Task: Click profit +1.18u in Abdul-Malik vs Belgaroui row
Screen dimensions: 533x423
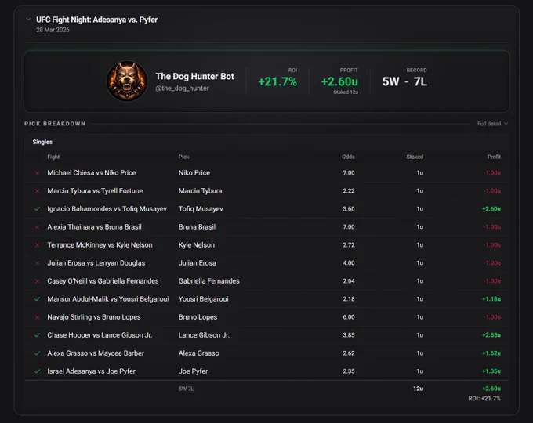Action: (491, 299)
